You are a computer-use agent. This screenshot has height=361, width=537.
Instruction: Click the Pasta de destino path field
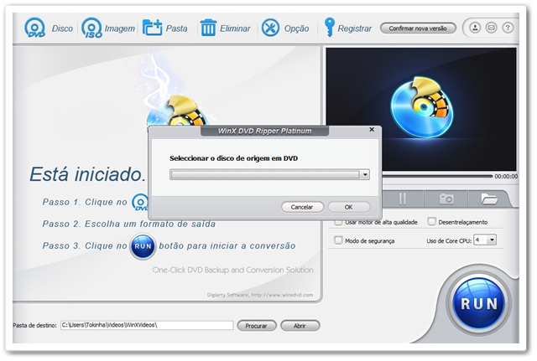pos(147,326)
